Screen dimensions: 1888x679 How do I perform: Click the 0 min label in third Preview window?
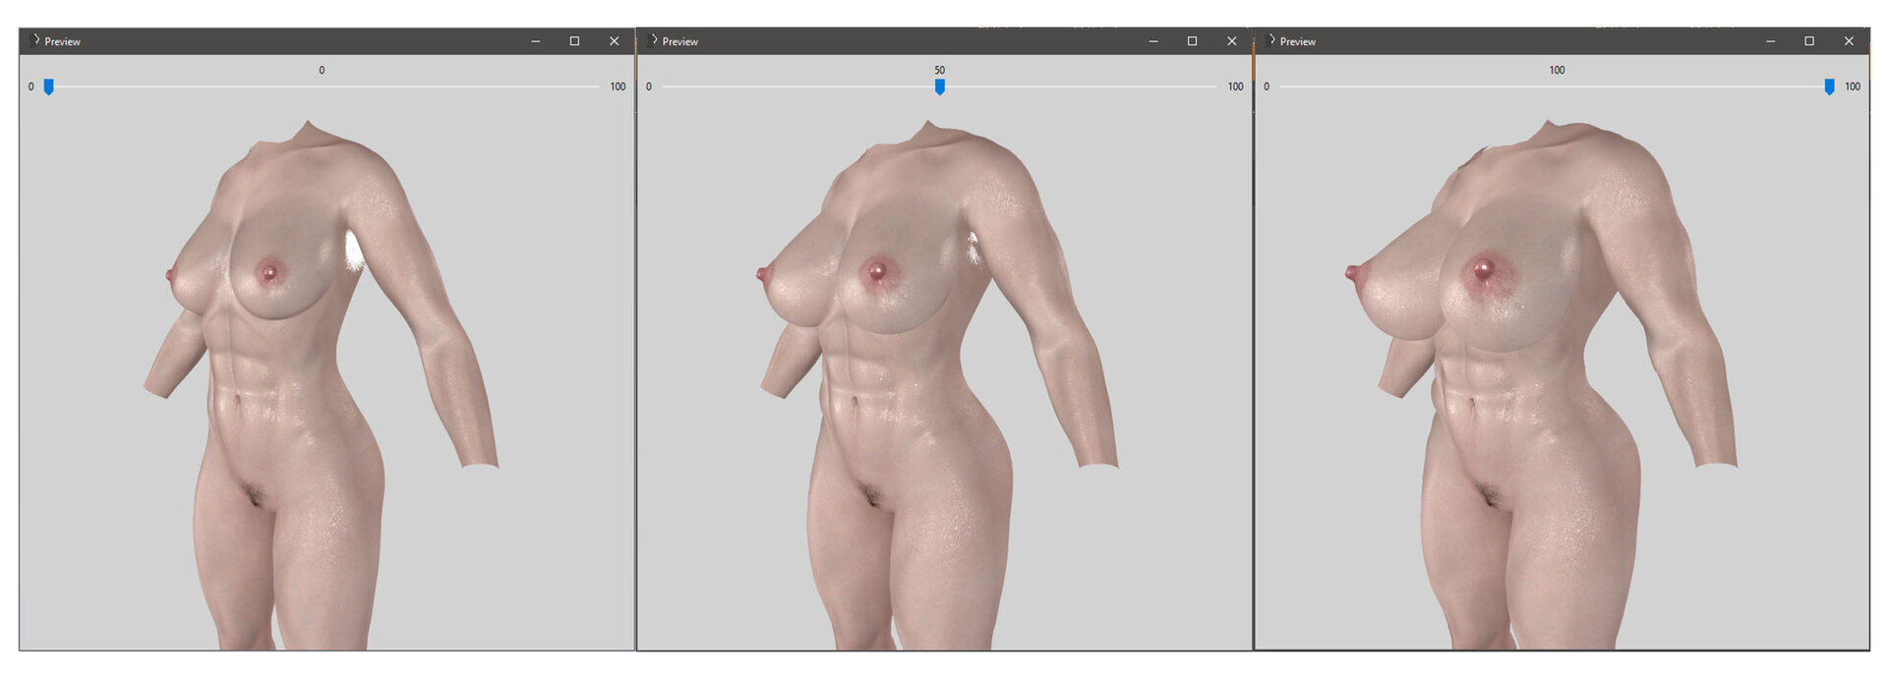[x=1267, y=86]
